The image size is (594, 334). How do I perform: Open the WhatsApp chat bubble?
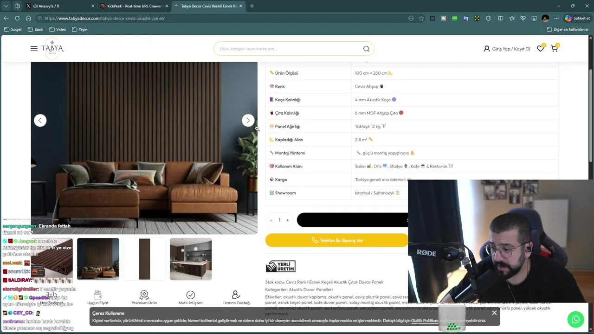point(575,320)
